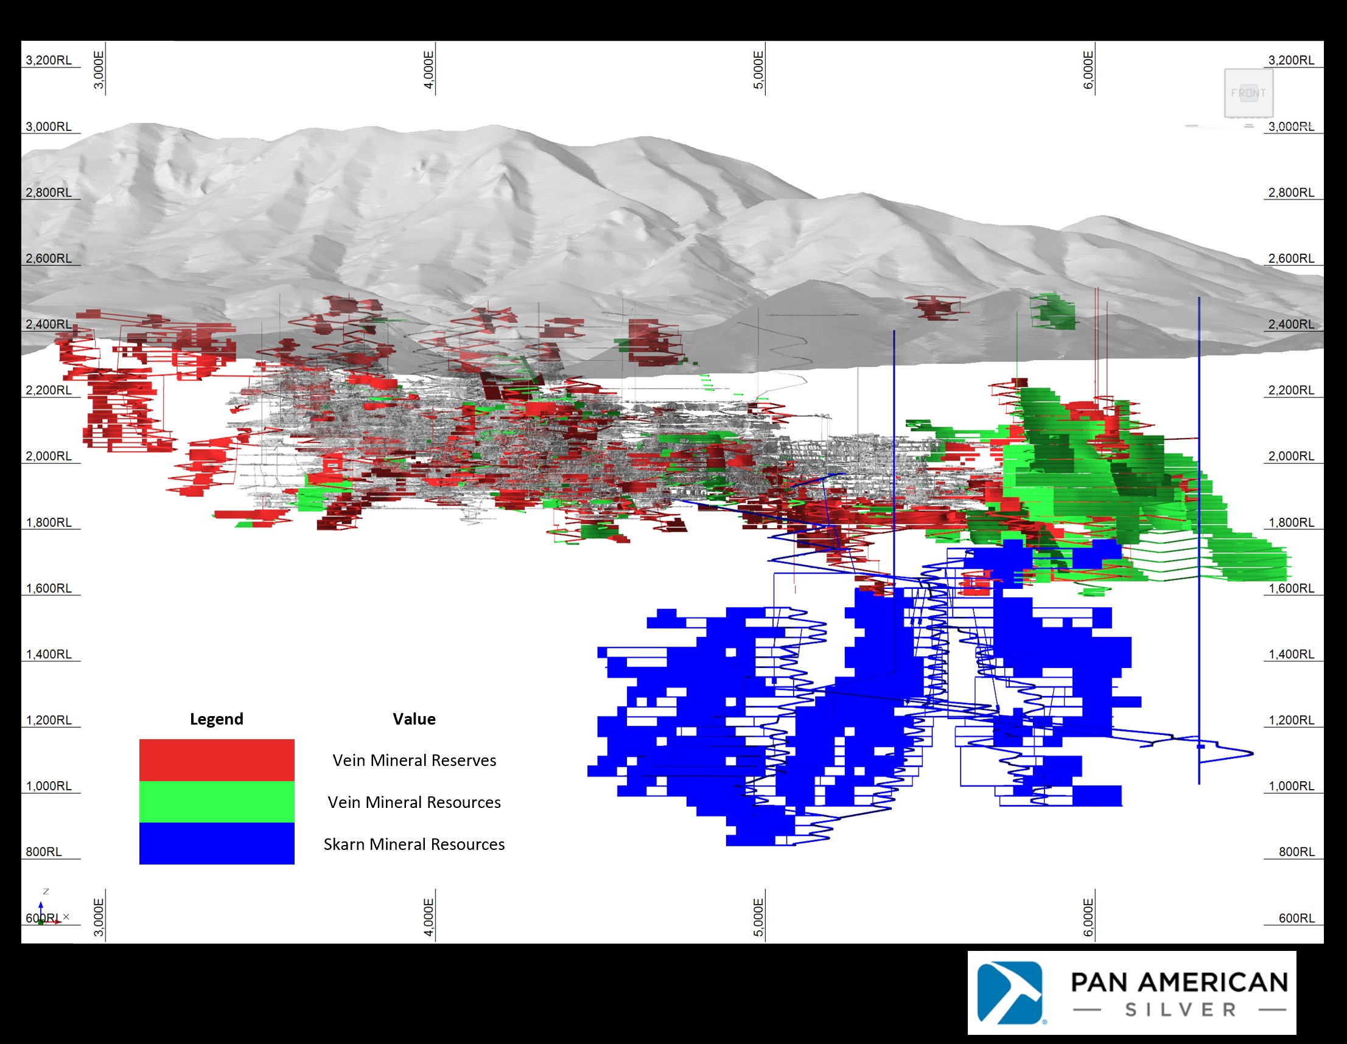Click the Vein Mineral Resources legend label
This screenshot has width=1347, height=1044.
pyautogui.click(x=414, y=802)
